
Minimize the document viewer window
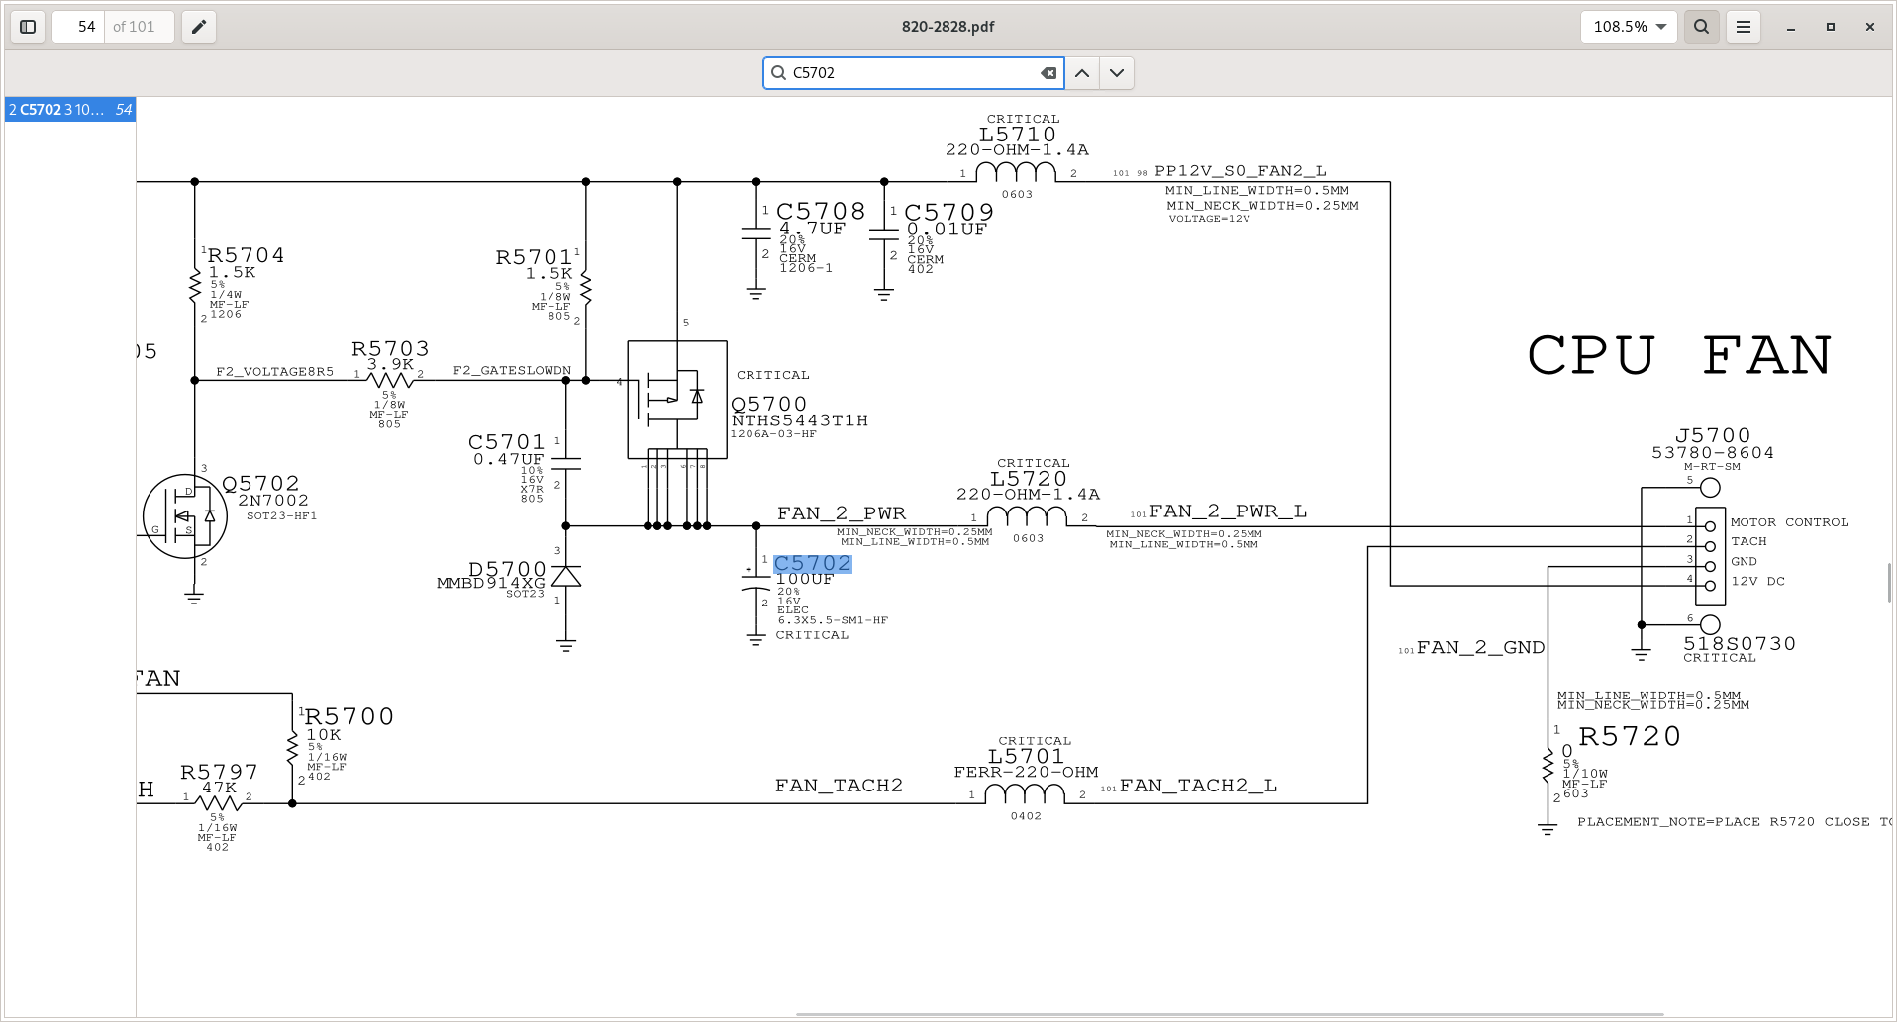pos(1790,27)
